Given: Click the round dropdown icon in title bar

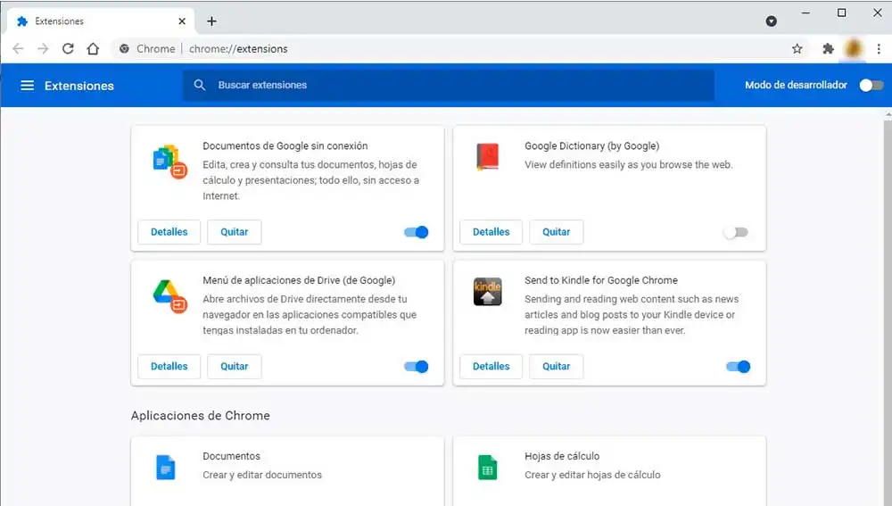Looking at the screenshot, I should click(772, 21).
